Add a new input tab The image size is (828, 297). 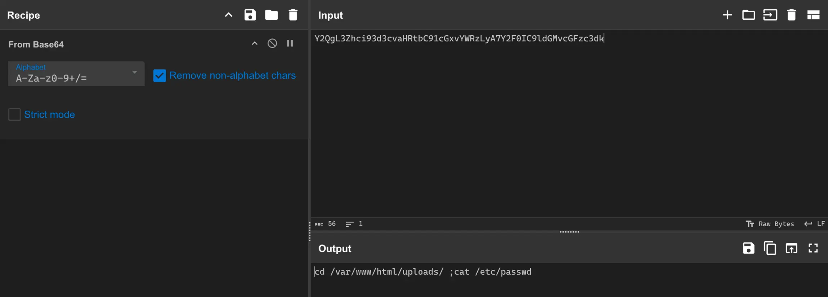tap(727, 15)
